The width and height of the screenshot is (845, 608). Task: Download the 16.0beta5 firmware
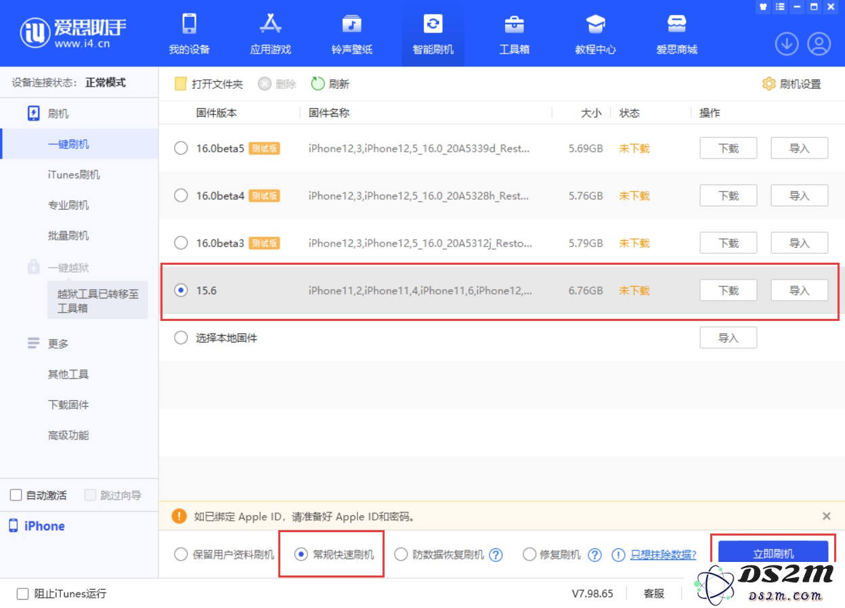click(728, 148)
